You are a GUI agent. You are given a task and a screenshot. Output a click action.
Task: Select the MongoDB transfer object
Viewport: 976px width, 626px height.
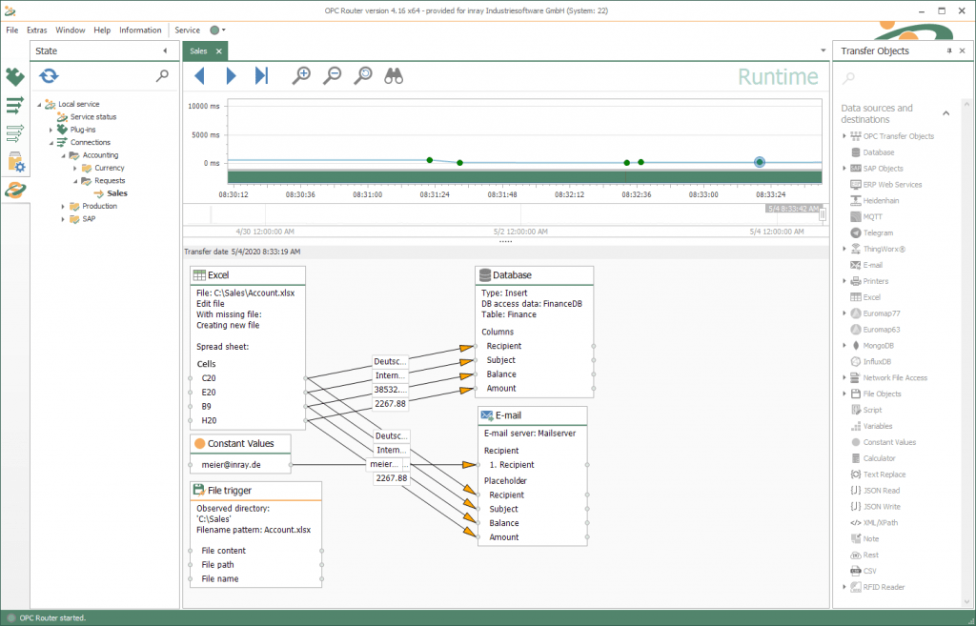[878, 346]
